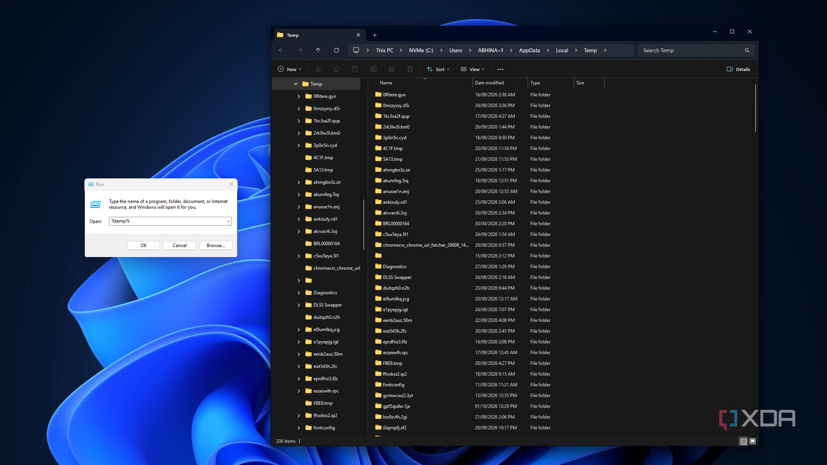Click the Copy toolbar icon
Viewport: 827px width, 465px height.
[336, 69]
